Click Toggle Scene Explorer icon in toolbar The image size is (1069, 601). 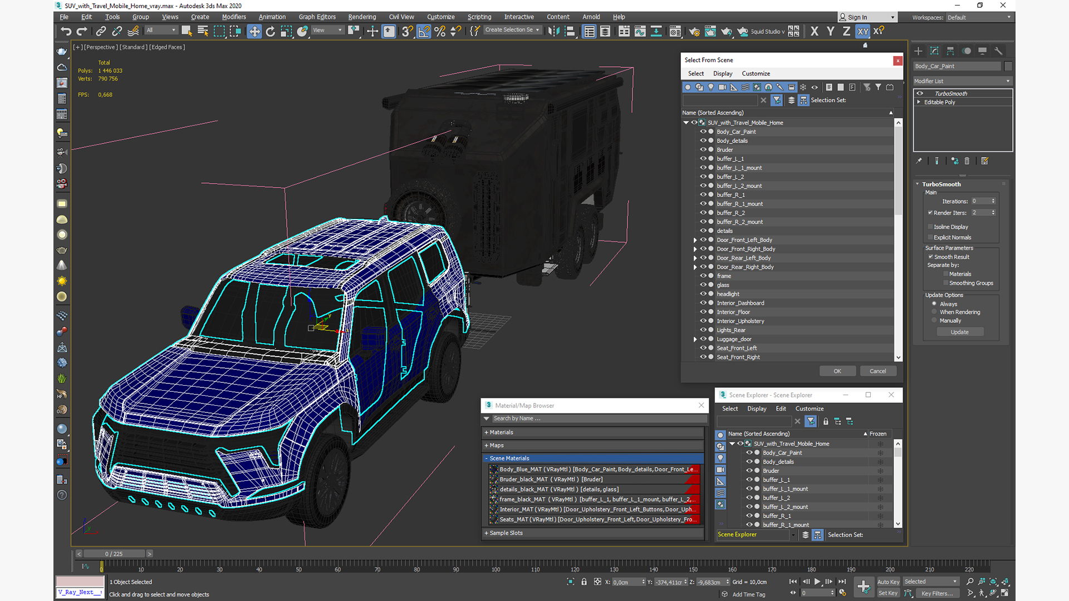pos(590,31)
